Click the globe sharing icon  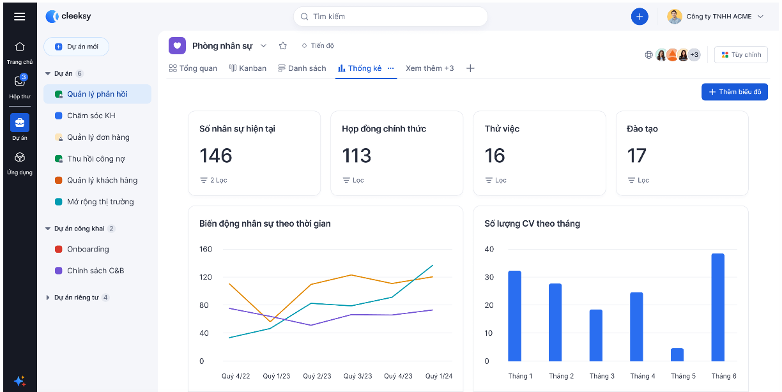(x=649, y=55)
